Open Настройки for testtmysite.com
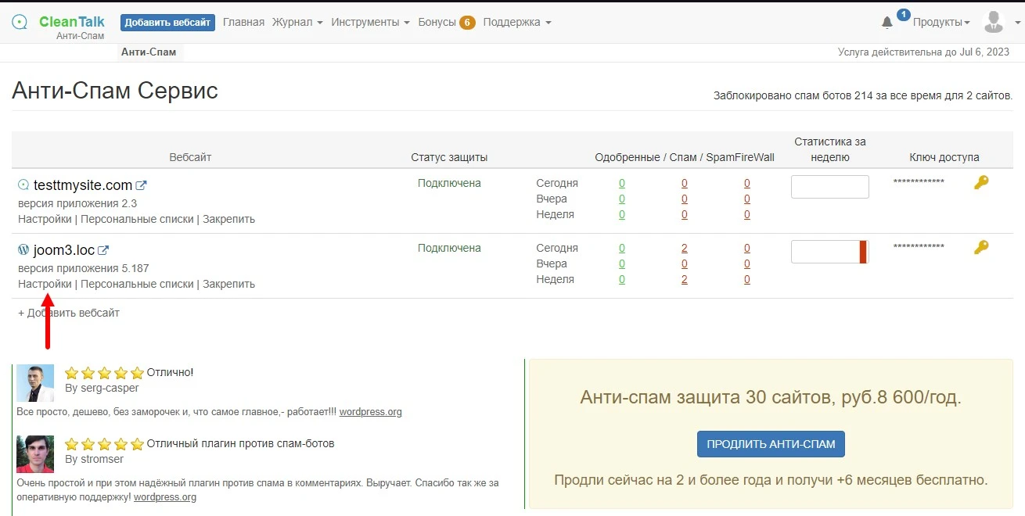The image size is (1025, 516). (x=45, y=219)
